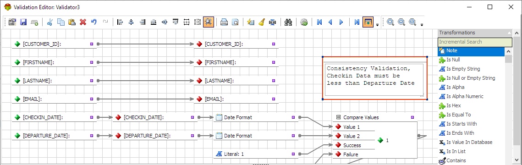Click the transformations list scrollbar thumb

(508, 59)
